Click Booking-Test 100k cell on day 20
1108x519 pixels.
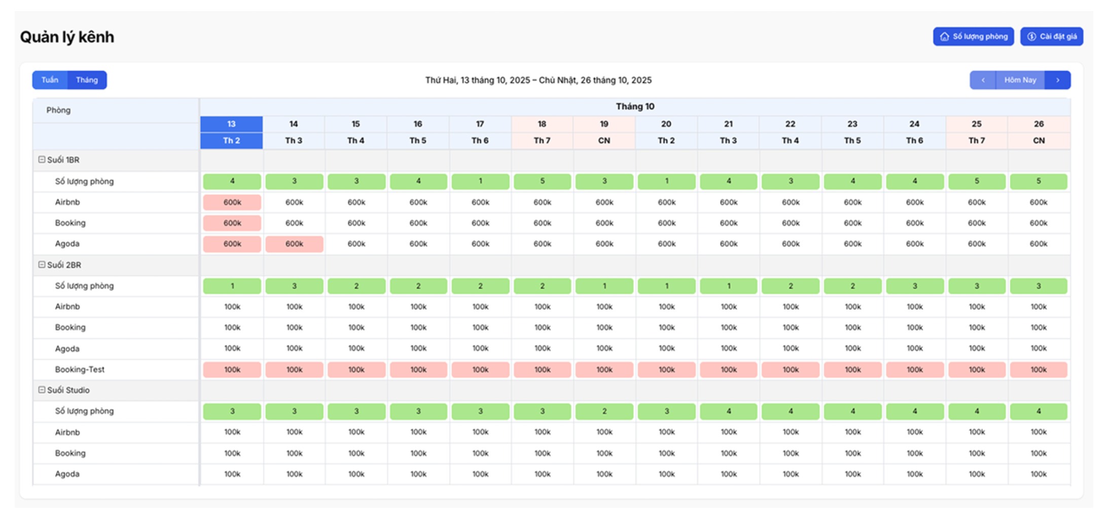point(666,369)
